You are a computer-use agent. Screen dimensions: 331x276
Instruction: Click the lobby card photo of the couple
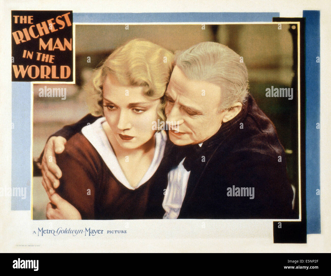click(166, 122)
